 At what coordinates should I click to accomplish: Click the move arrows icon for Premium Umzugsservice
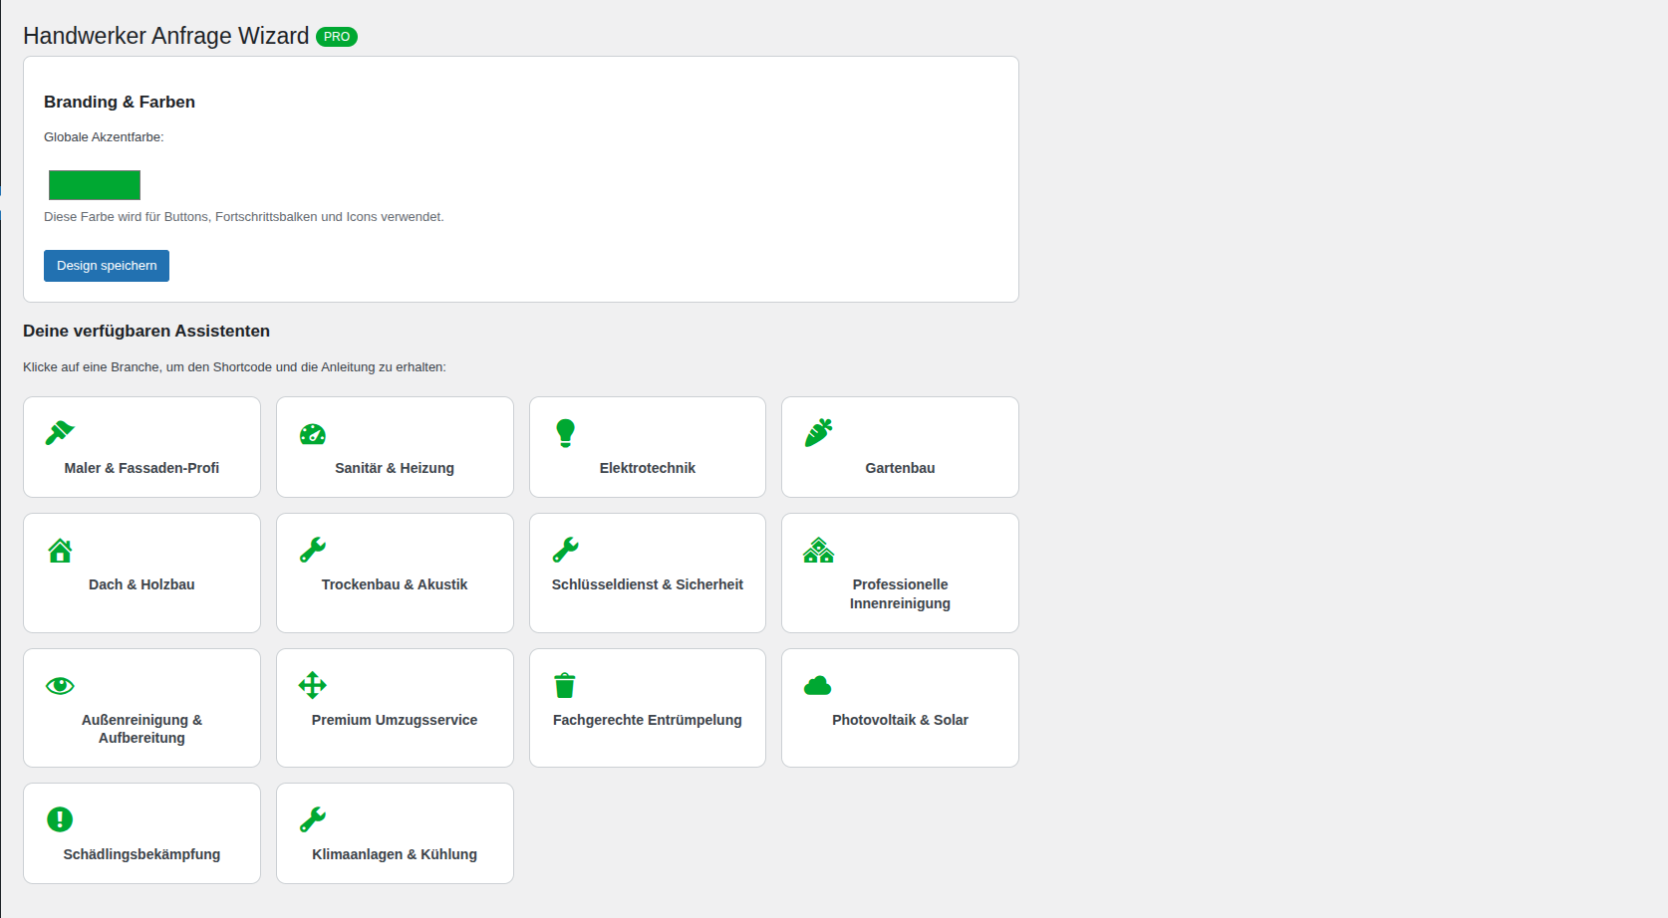pos(313,685)
